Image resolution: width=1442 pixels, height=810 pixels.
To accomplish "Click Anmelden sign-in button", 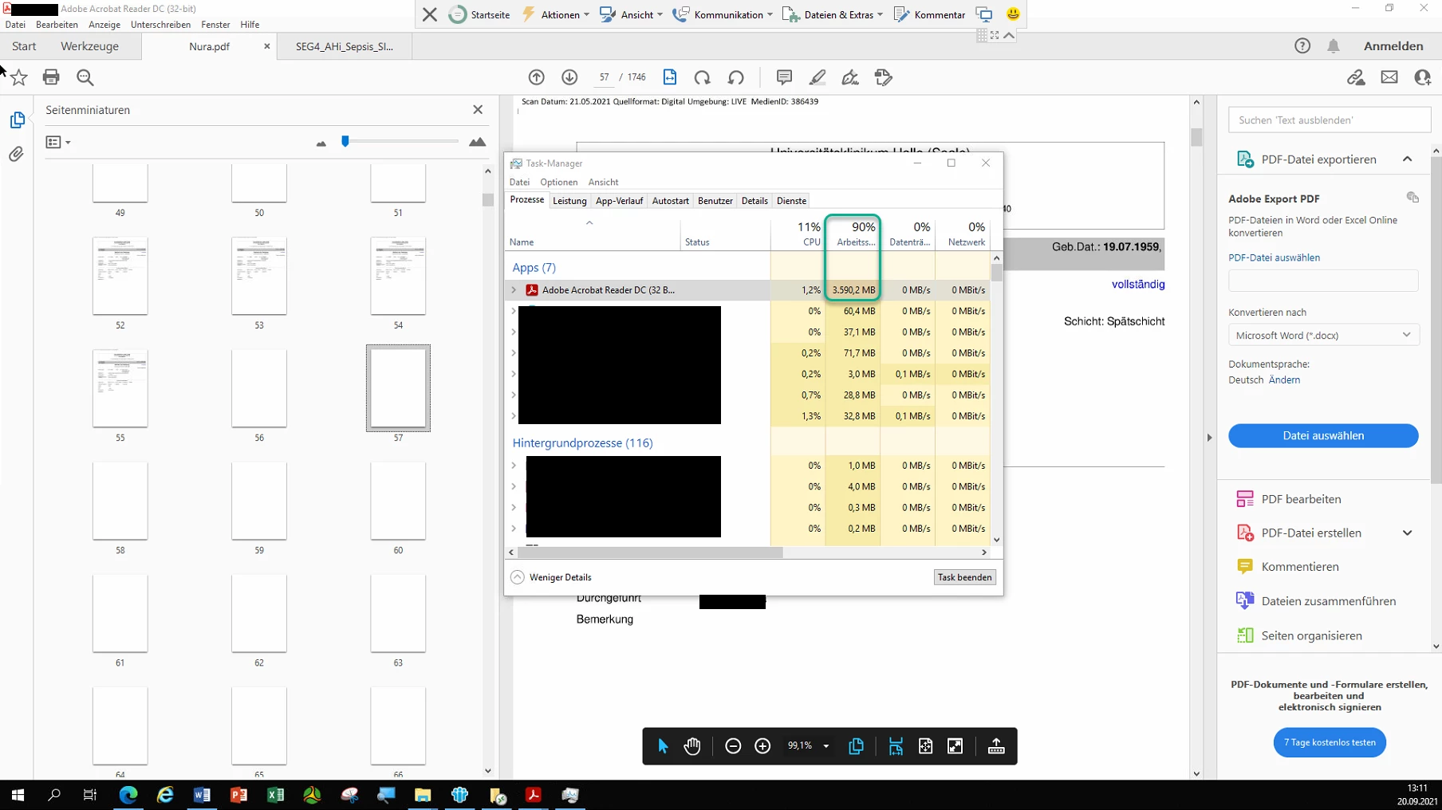I will (1393, 46).
